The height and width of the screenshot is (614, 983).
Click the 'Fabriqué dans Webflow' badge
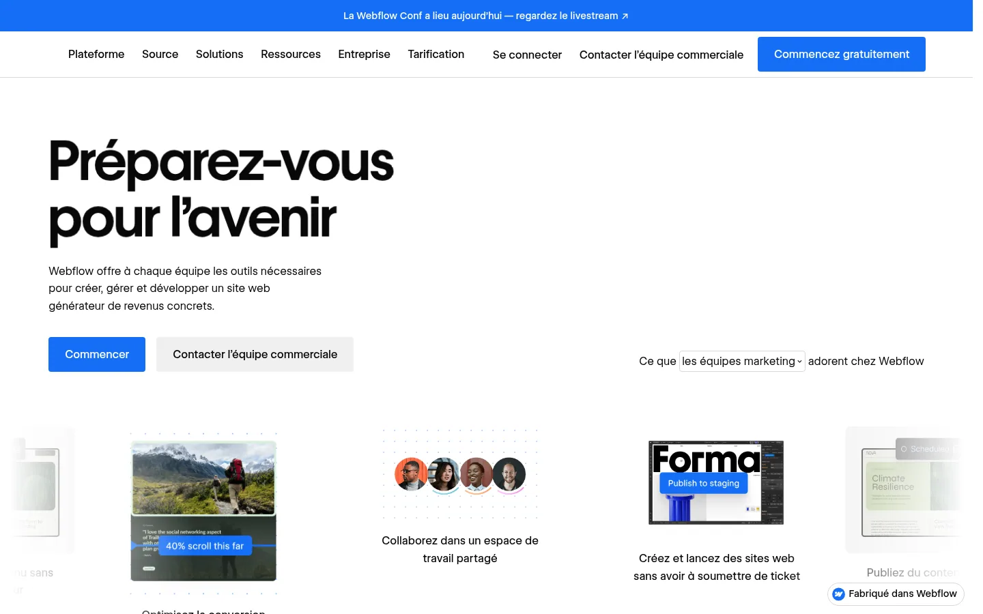tap(896, 594)
